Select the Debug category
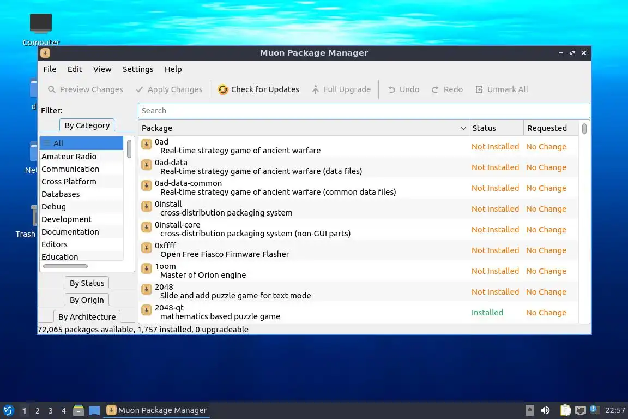The height and width of the screenshot is (419, 628). pos(82,206)
